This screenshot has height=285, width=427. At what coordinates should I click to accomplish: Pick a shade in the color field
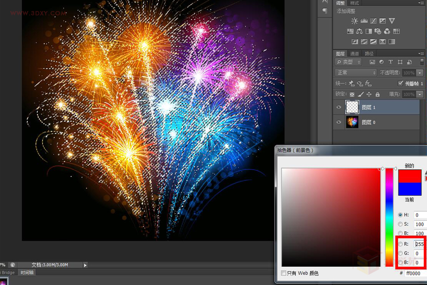331,217
